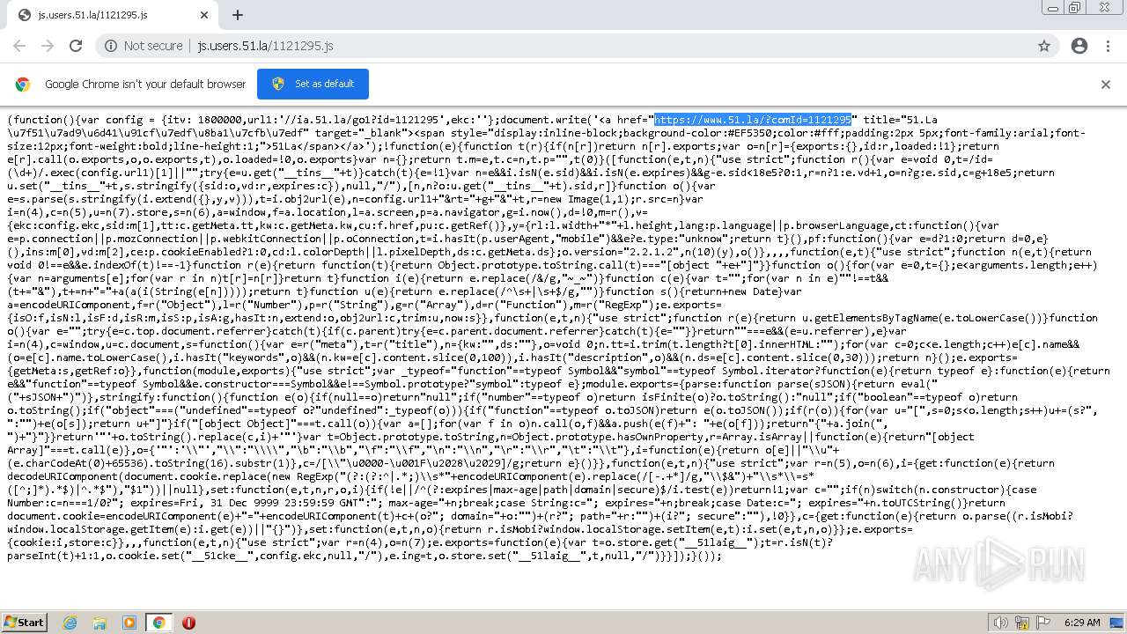This screenshot has height=634, width=1127.
Task: Minimize the Chrome window
Action: [x=1053, y=7]
